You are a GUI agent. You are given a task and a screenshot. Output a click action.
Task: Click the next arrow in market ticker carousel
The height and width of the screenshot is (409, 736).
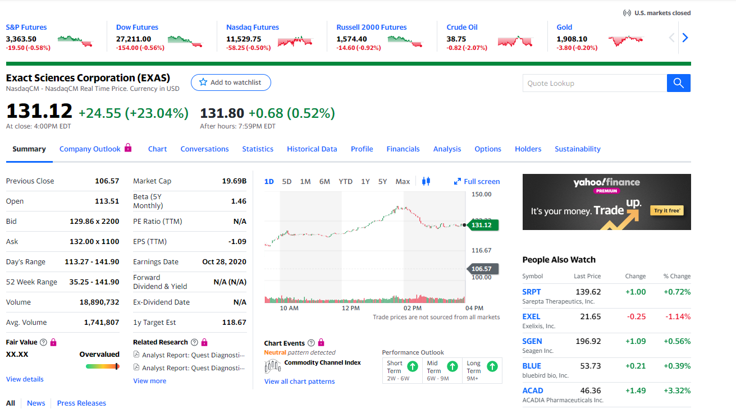(x=684, y=38)
